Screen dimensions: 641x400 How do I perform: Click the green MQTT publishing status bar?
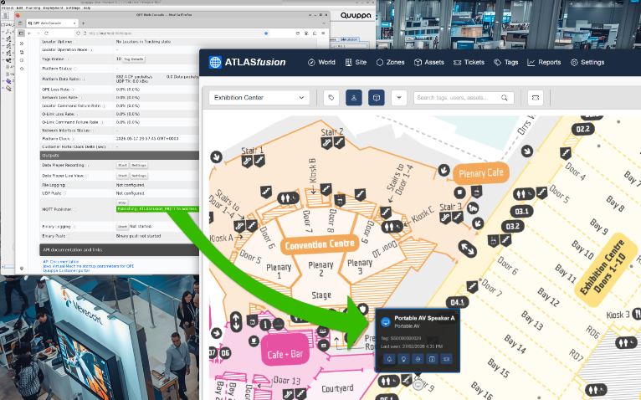pyautogui.click(x=158, y=209)
